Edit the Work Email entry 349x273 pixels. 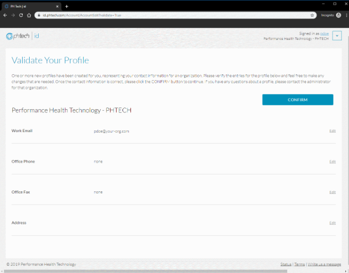333,130
